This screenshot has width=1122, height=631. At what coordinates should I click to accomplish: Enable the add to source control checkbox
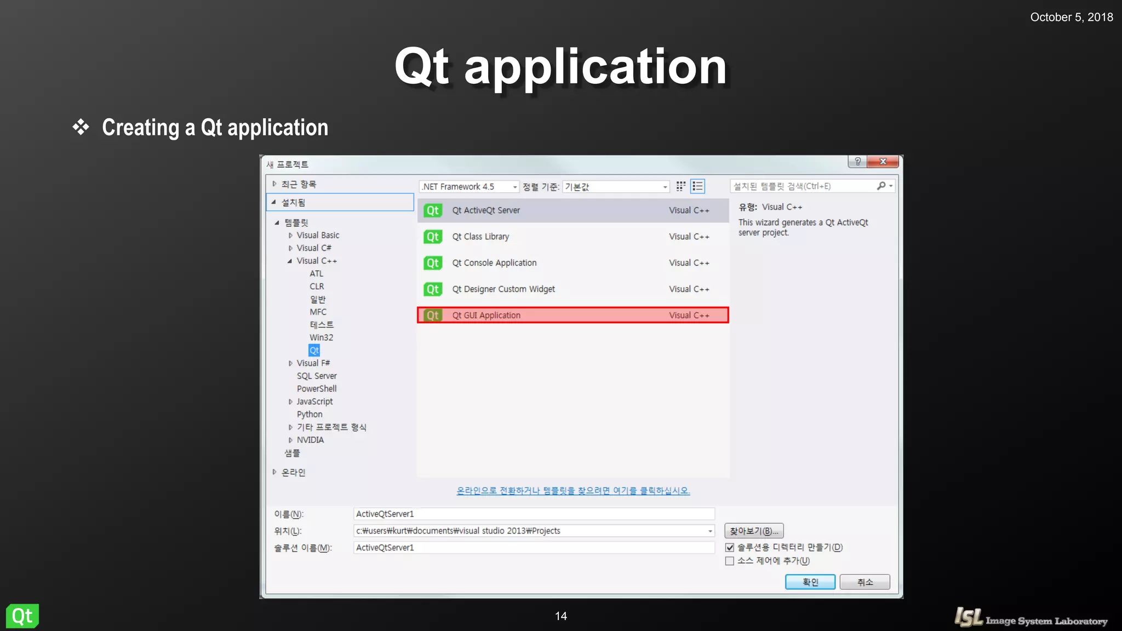click(730, 561)
